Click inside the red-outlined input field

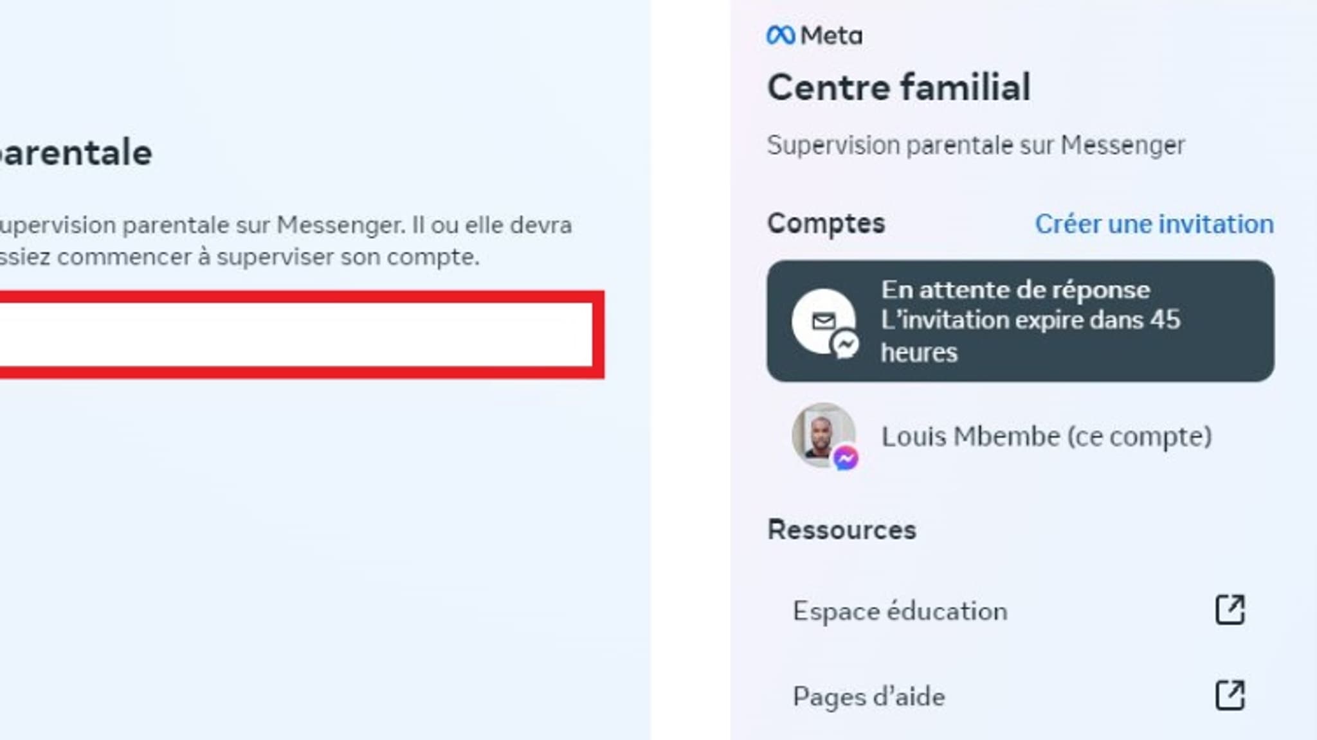tap(296, 335)
